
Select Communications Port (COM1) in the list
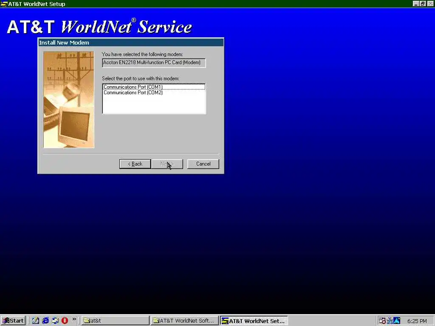(154, 87)
